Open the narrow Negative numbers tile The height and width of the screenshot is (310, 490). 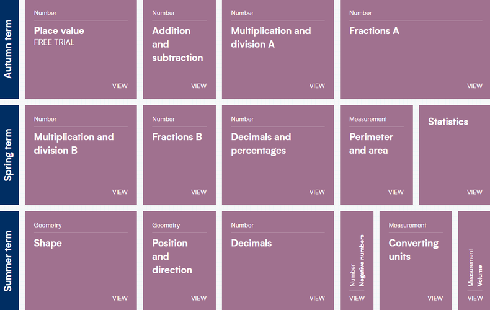(x=357, y=260)
